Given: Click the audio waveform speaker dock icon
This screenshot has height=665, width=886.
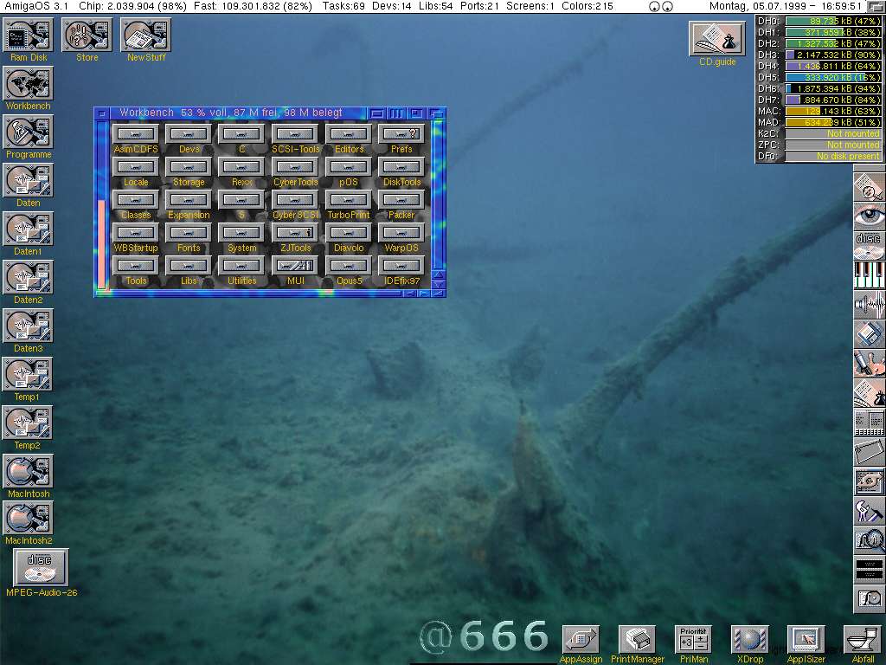Looking at the screenshot, I should pyautogui.click(x=869, y=305).
